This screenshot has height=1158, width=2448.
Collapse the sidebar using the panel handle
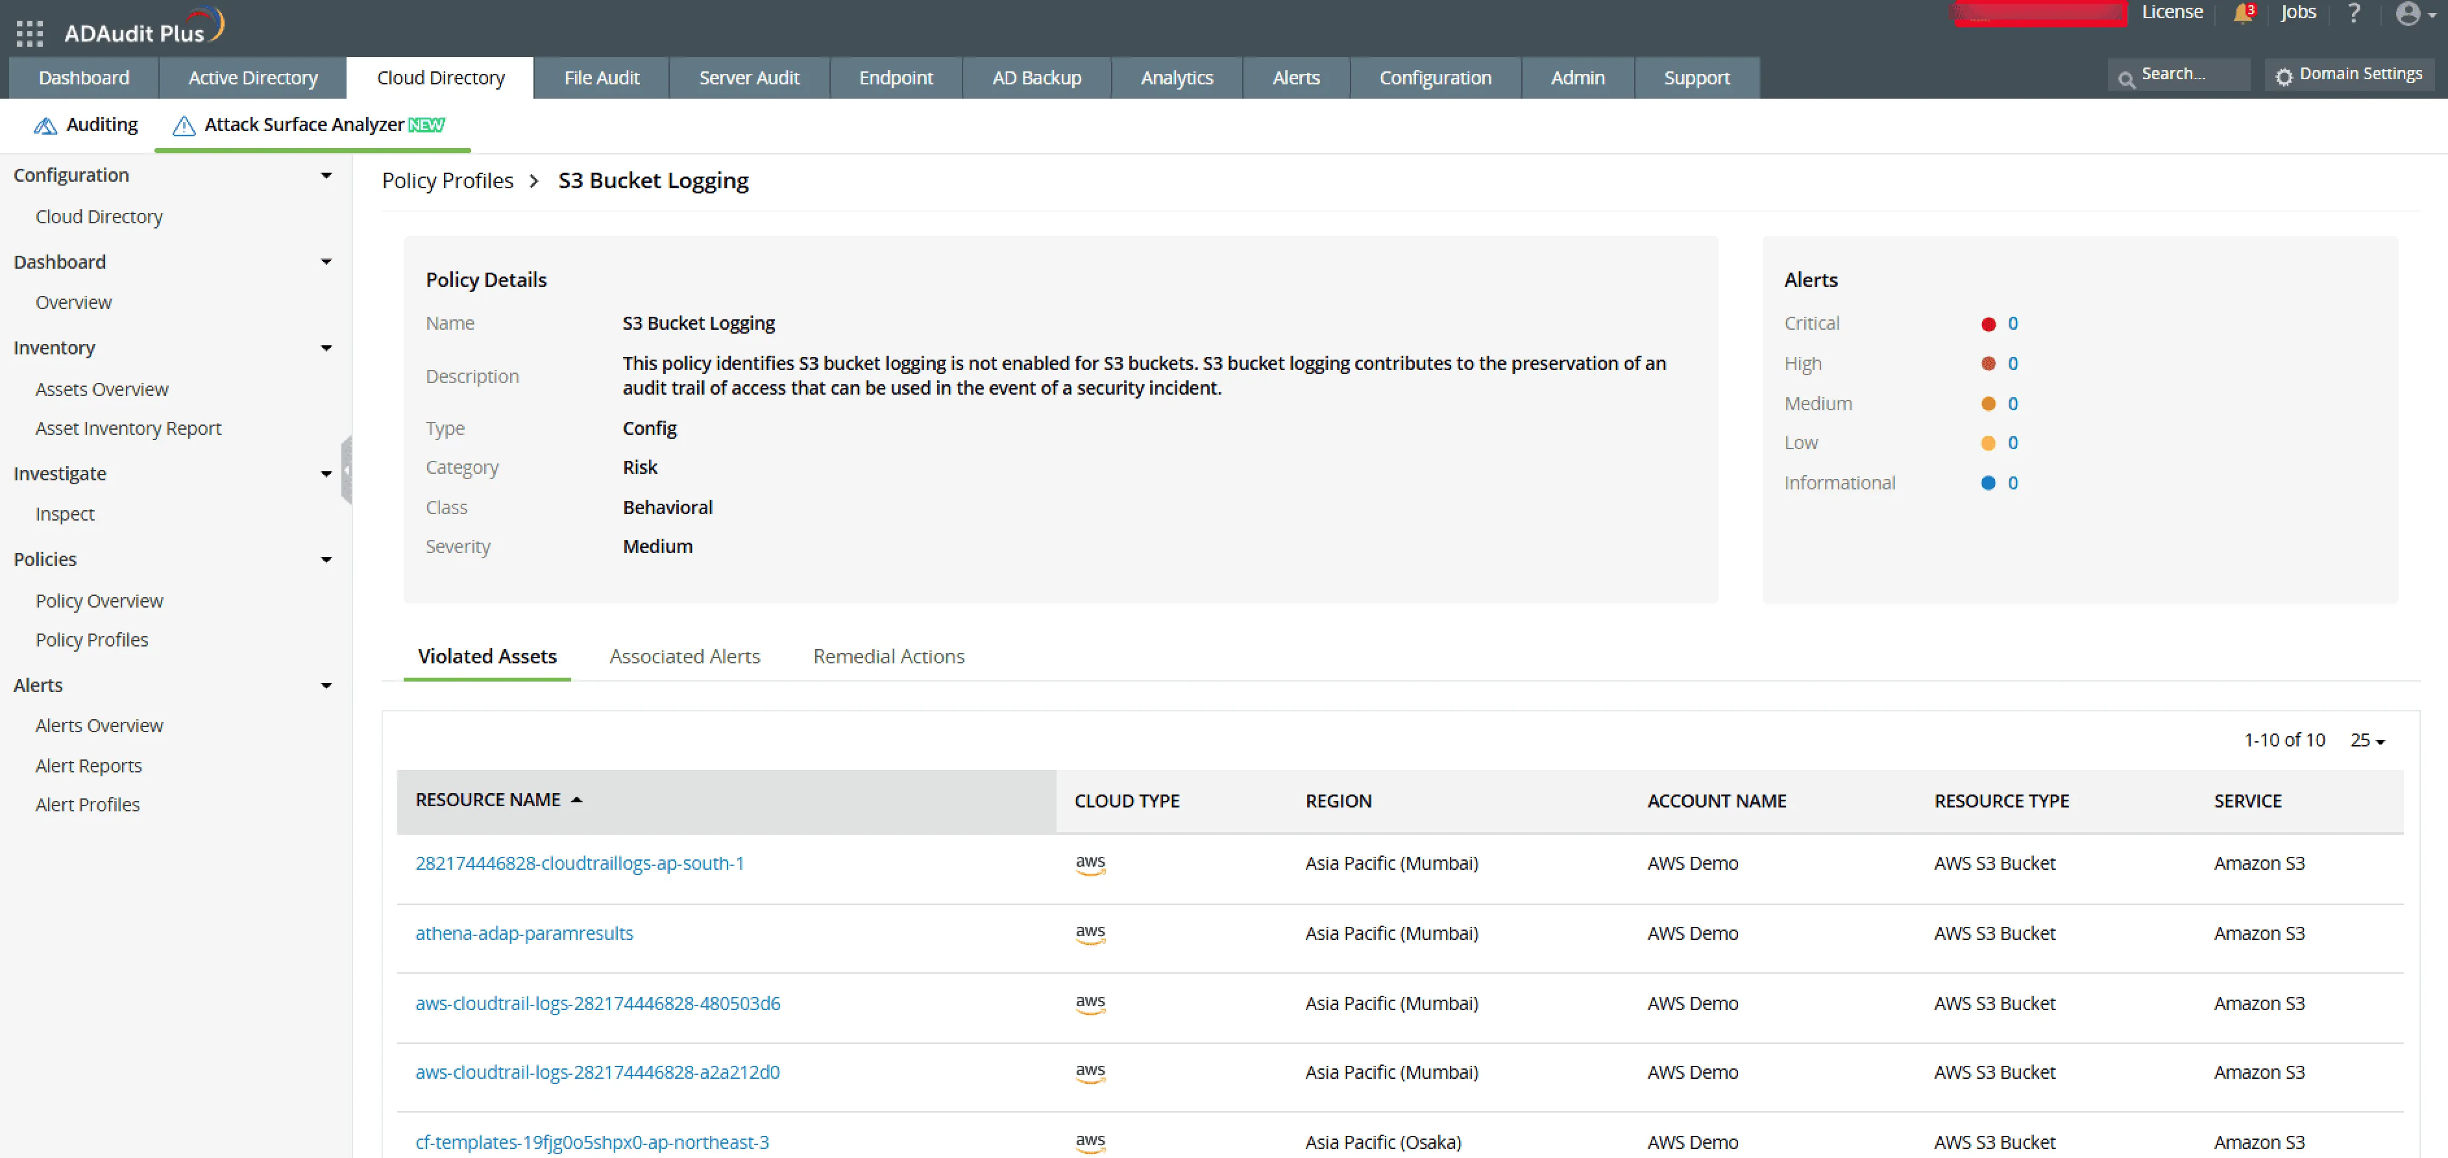[347, 470]
